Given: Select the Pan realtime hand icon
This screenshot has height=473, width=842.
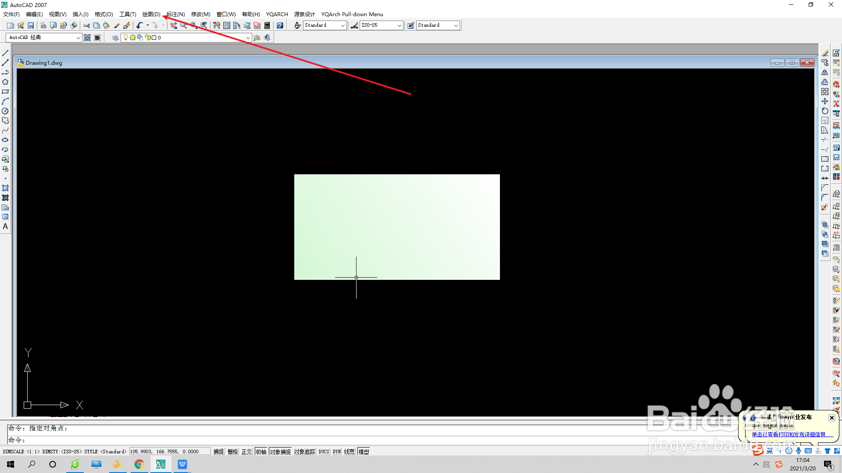Looking at the screenshot, I should [x=174, y=25].
